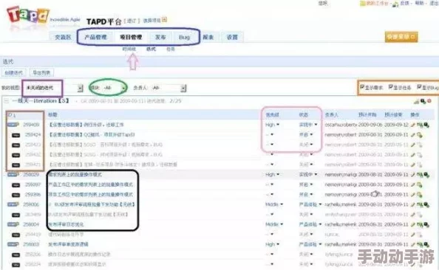Screen dimensions: 439x270
Task: Click the ID 259424 cell
Action: coord(33,135)
